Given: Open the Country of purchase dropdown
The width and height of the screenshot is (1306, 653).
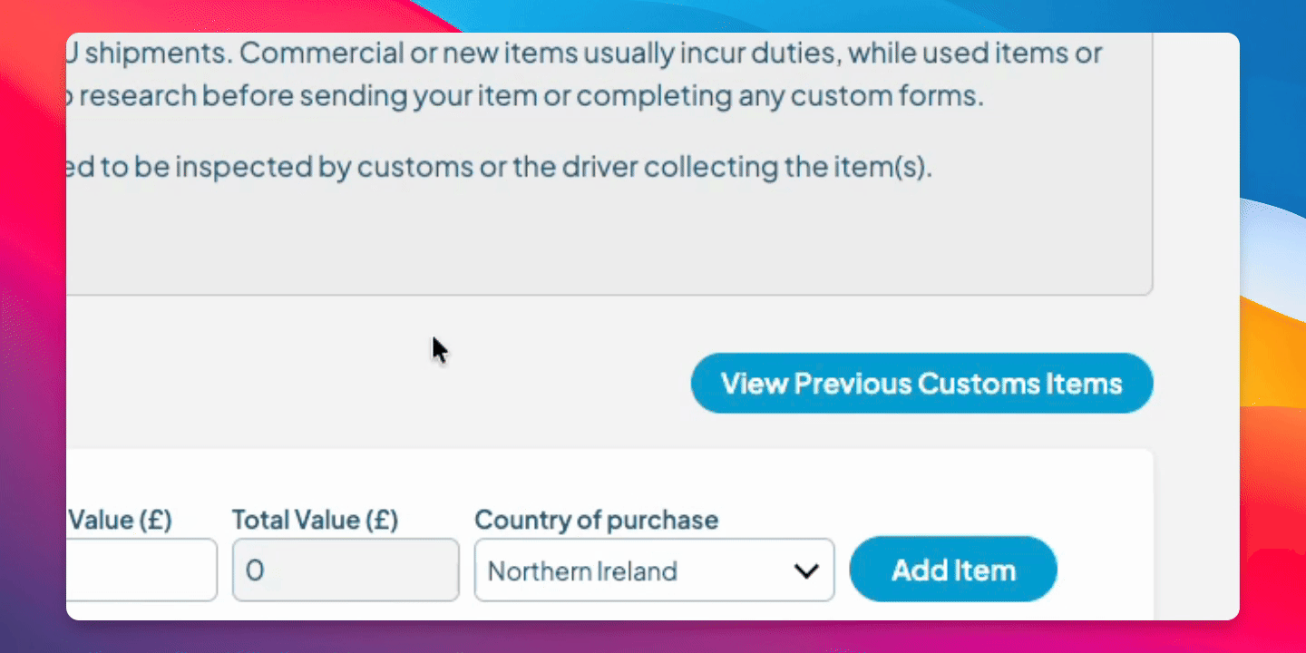Looking at the screenshot, I should [653, 570].
